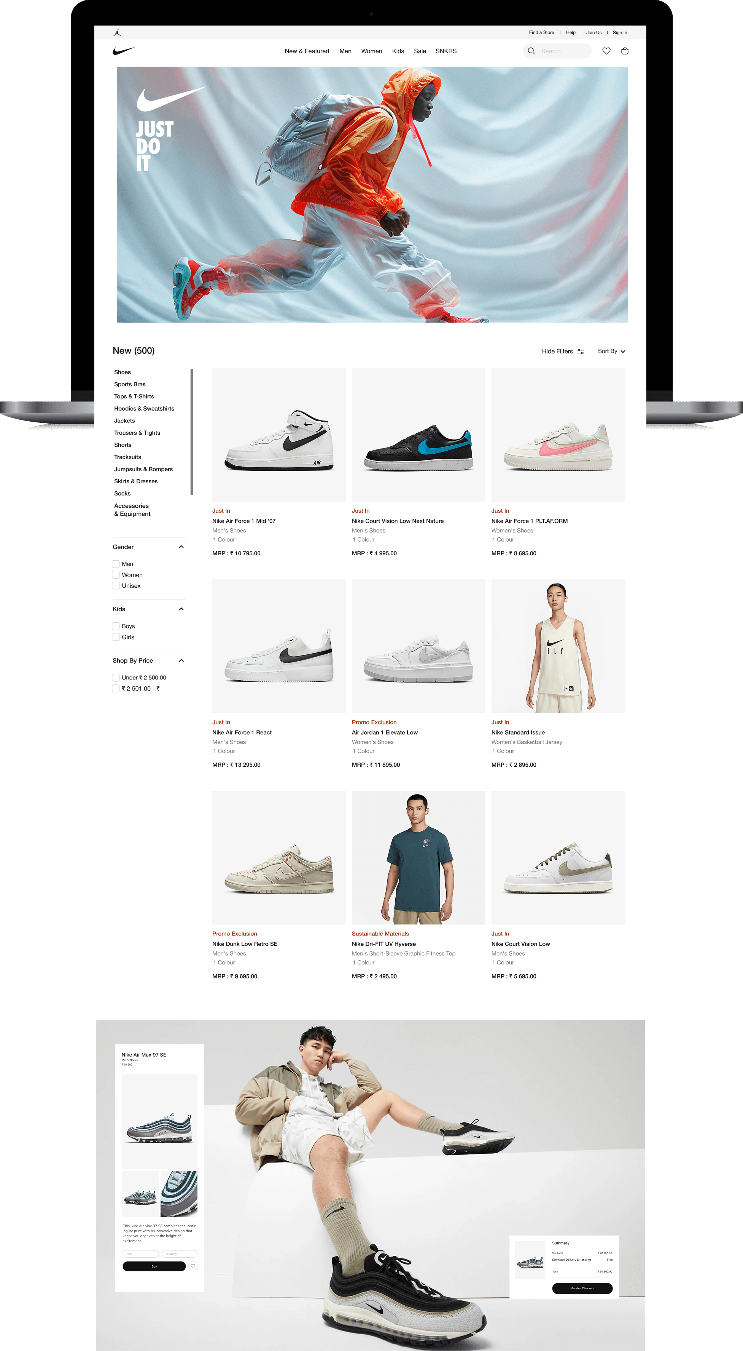
Task: Click the Sign In link
Action: coord(619,32)
